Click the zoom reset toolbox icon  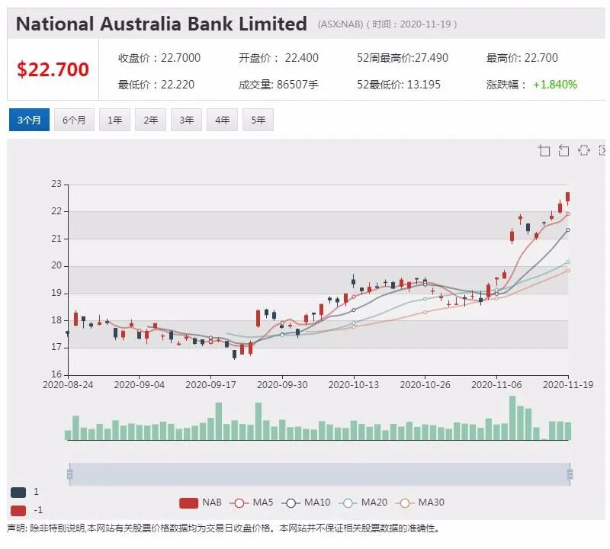click(563, 150)
